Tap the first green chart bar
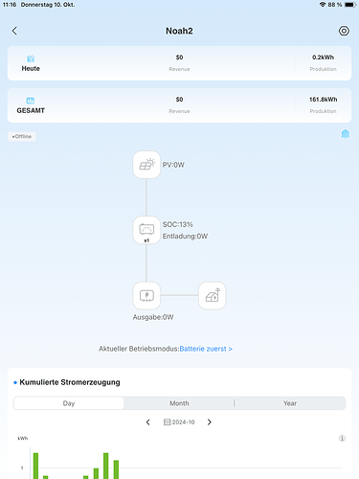 35,466
